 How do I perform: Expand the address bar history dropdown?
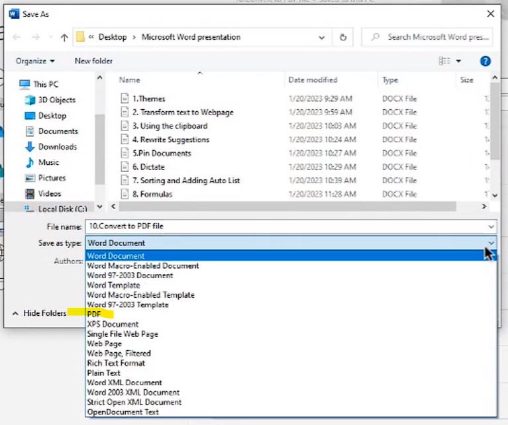tap(321, 38)
